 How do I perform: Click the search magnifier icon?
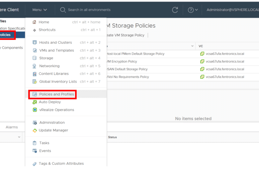coord(63,10)
